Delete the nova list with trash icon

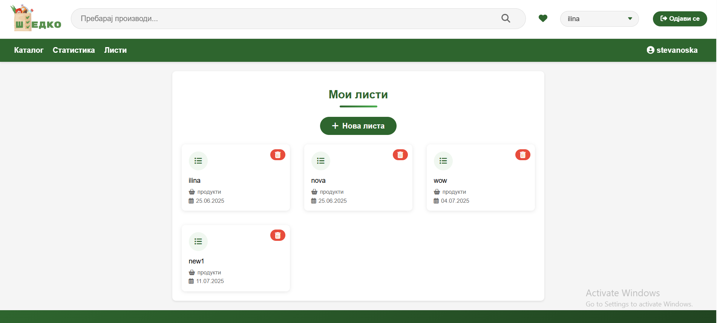[x=400, y=155]
